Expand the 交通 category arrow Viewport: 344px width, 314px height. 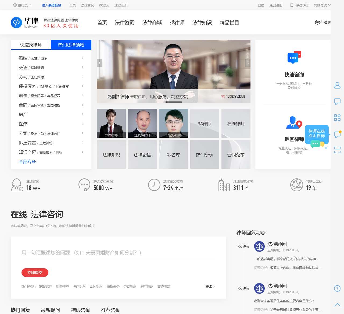tap(83, 67)
